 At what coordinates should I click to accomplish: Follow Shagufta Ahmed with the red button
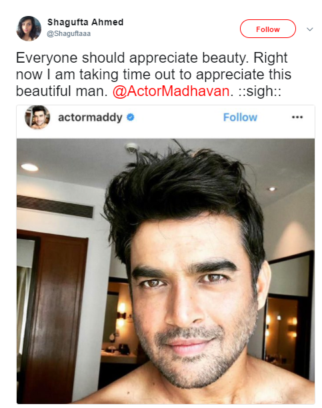pyautogui.click(x=268, y=29)
